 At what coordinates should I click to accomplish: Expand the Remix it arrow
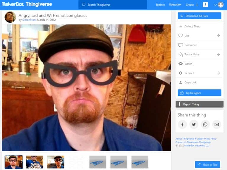pos(218,73)
